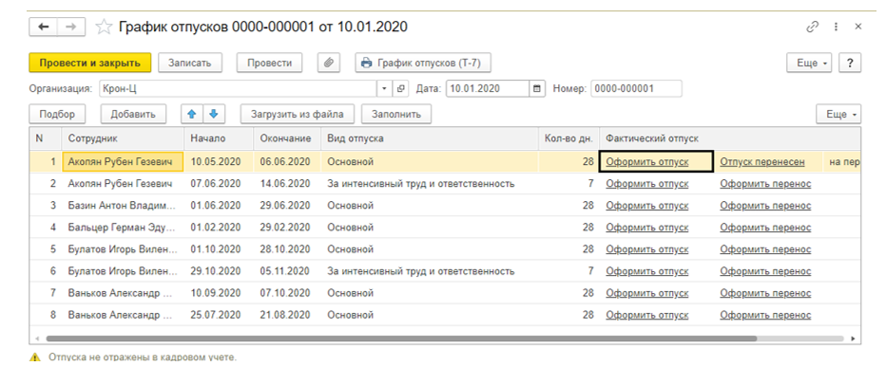Open calendar picker next to date field
The image size is (886, 366).
click(537, 88)
